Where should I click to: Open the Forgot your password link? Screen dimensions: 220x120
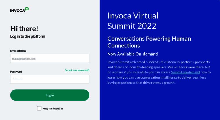tap(77, 70)
